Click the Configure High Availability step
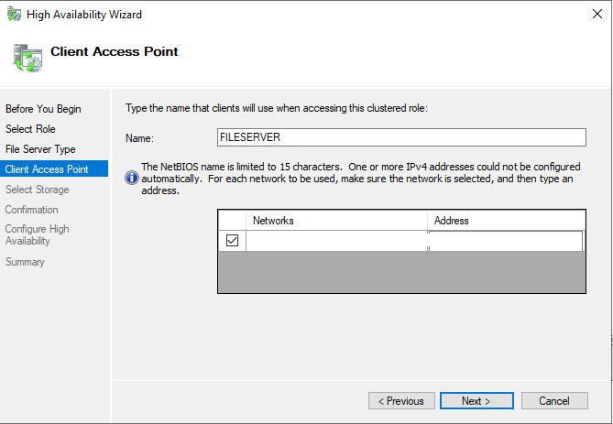The width and height of the screenshot is (613, 424). click(x=38, y=235)
